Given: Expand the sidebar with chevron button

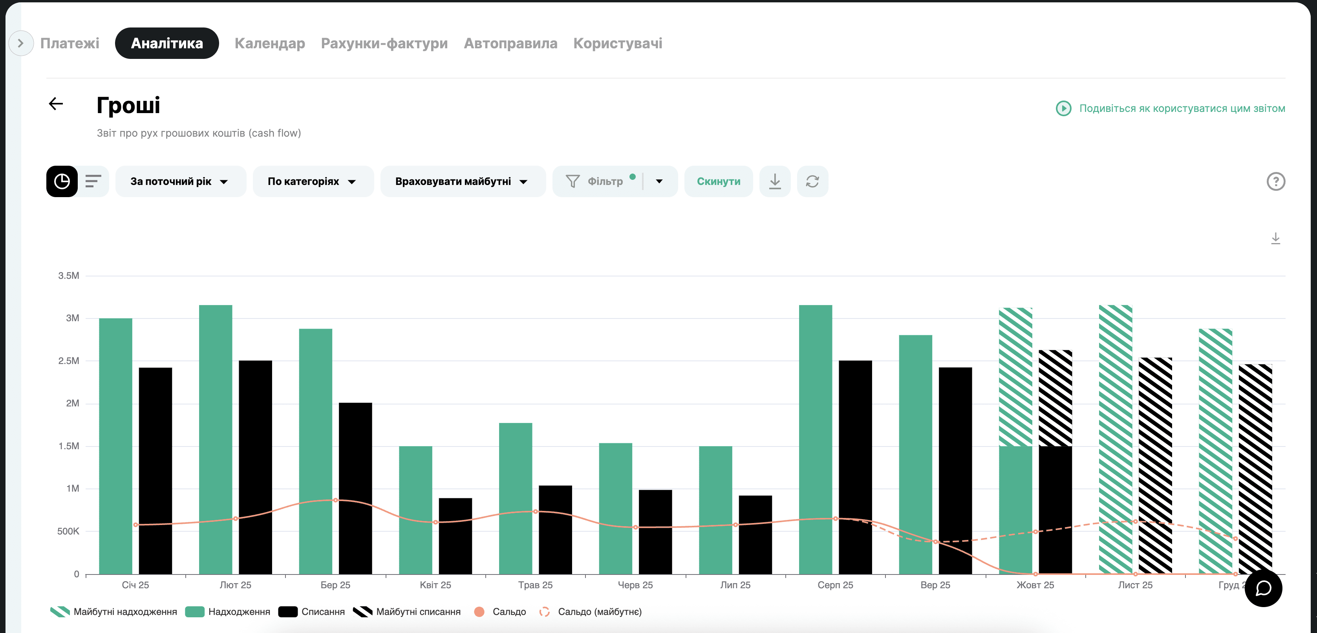Looking at the screenshot, I should coord(21,44).
